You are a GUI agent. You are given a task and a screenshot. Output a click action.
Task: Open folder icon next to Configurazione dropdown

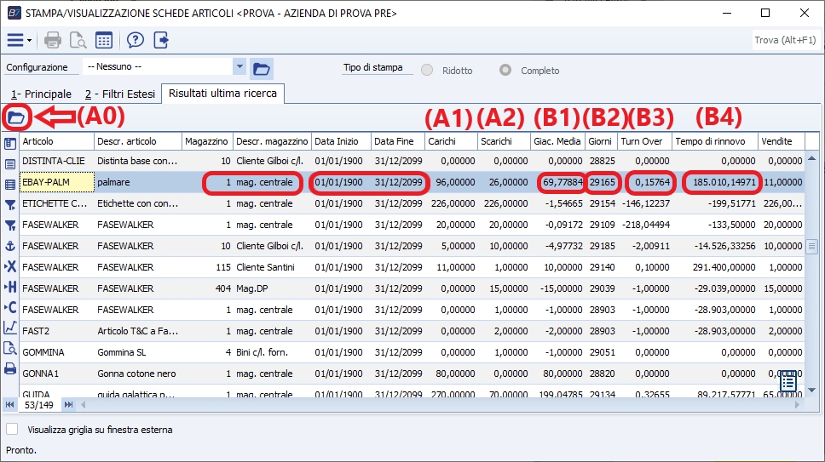point(262,68)
